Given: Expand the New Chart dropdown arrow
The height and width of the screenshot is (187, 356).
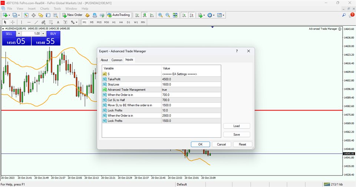Looking at the screenshot, I should coord(9,15).
